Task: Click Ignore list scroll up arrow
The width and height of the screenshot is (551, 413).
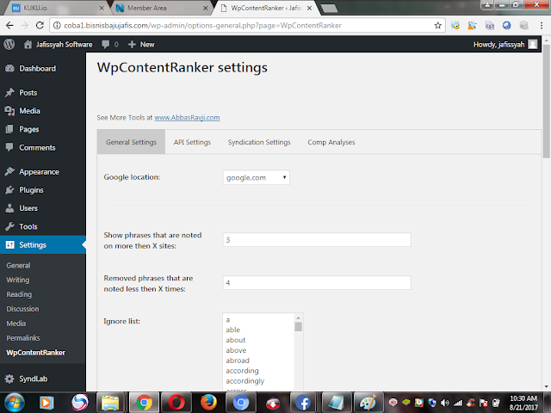Action: coord(299,317)
